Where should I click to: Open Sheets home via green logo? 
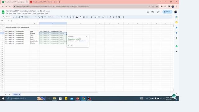click(3, 12)
